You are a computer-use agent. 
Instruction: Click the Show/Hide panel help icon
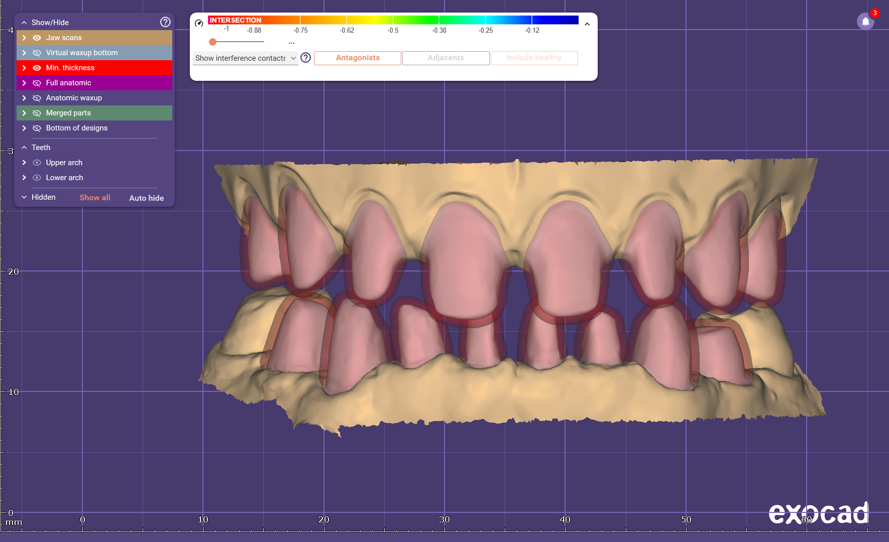click(x=165, y=22)
